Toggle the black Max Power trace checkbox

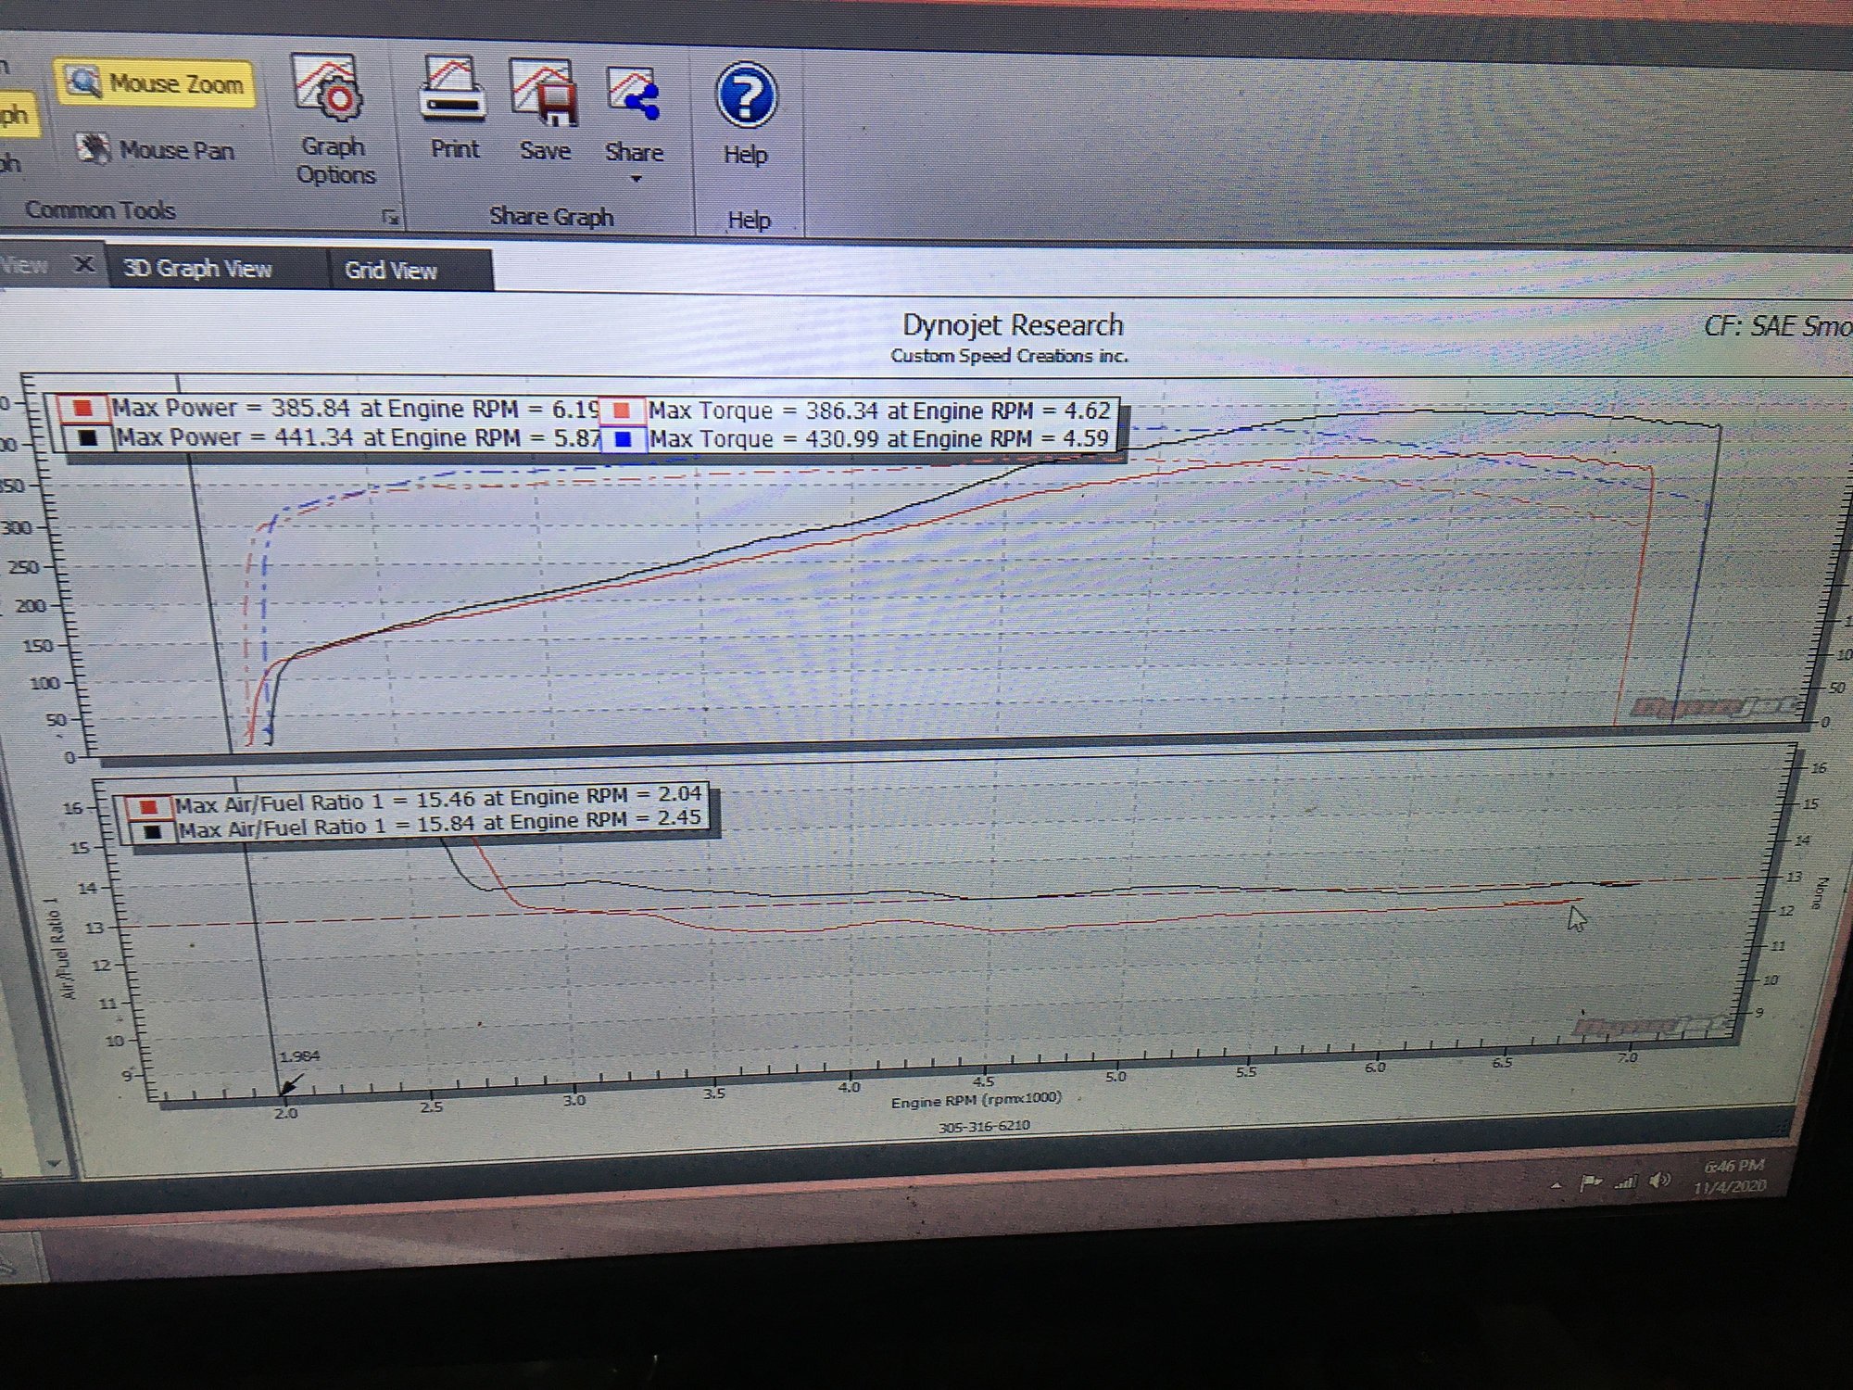click(85, 437)
